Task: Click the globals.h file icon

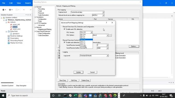Action: [x=11, y=34]
